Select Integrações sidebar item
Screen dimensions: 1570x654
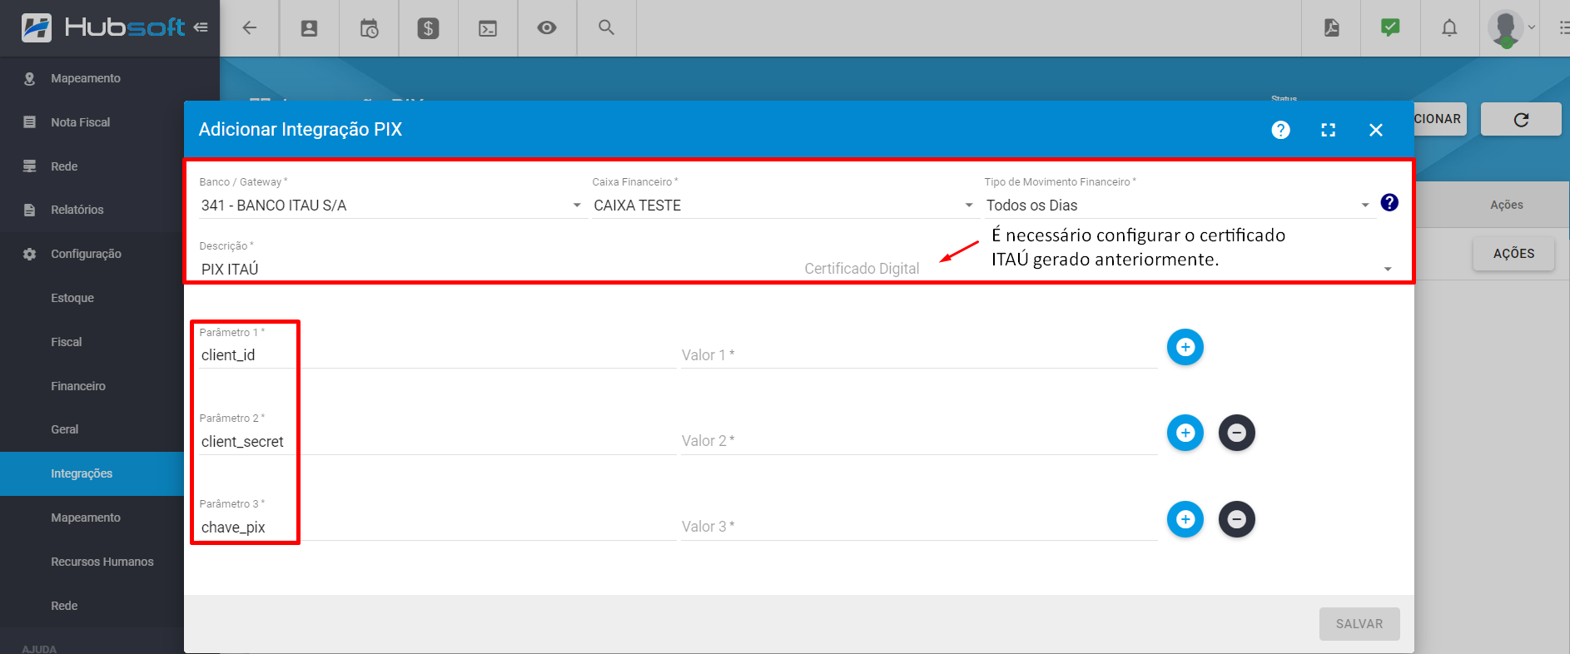pos(92,473)
